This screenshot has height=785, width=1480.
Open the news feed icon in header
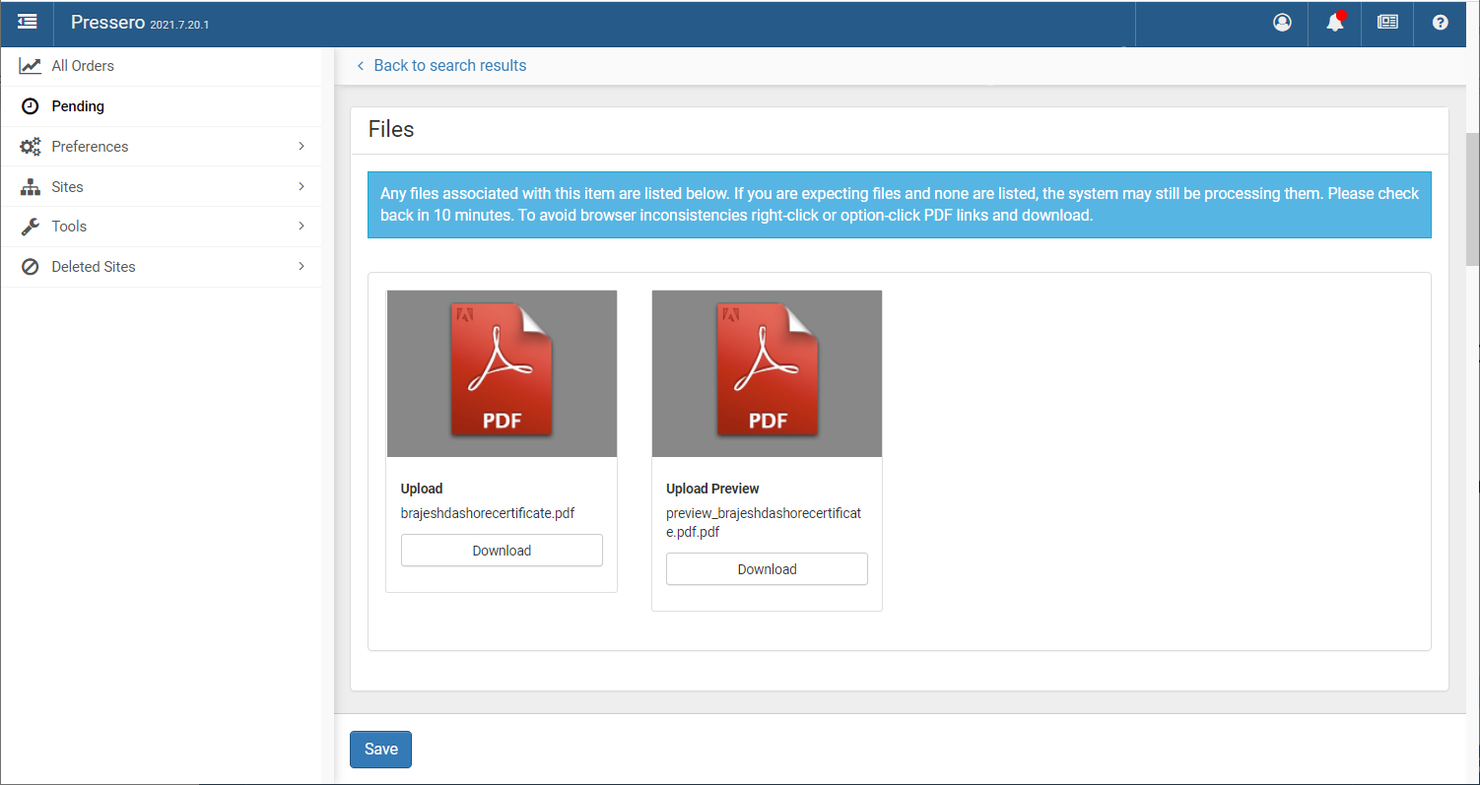[1387, 23]
